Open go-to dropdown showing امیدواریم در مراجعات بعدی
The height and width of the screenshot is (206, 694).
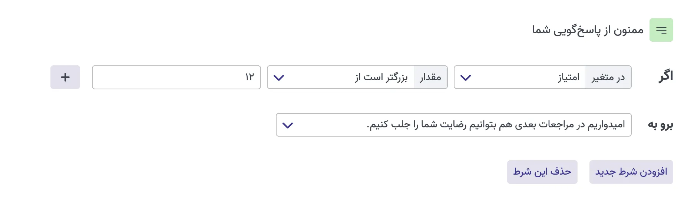453,125
